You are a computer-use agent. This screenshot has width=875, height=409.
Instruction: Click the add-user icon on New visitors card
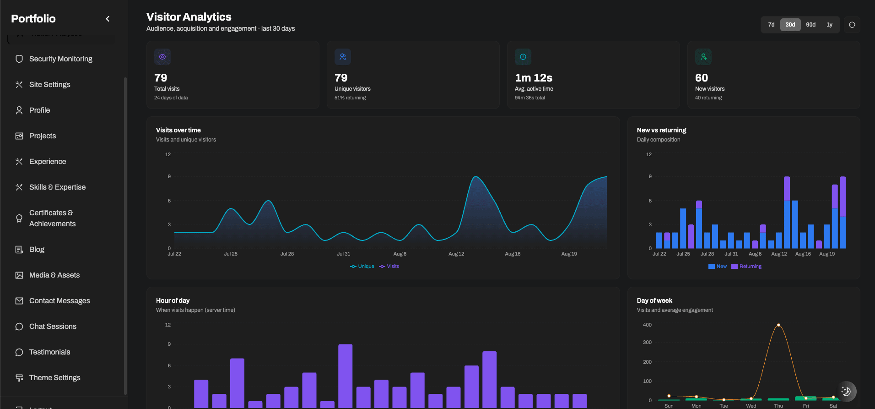(x=703, y=57)
